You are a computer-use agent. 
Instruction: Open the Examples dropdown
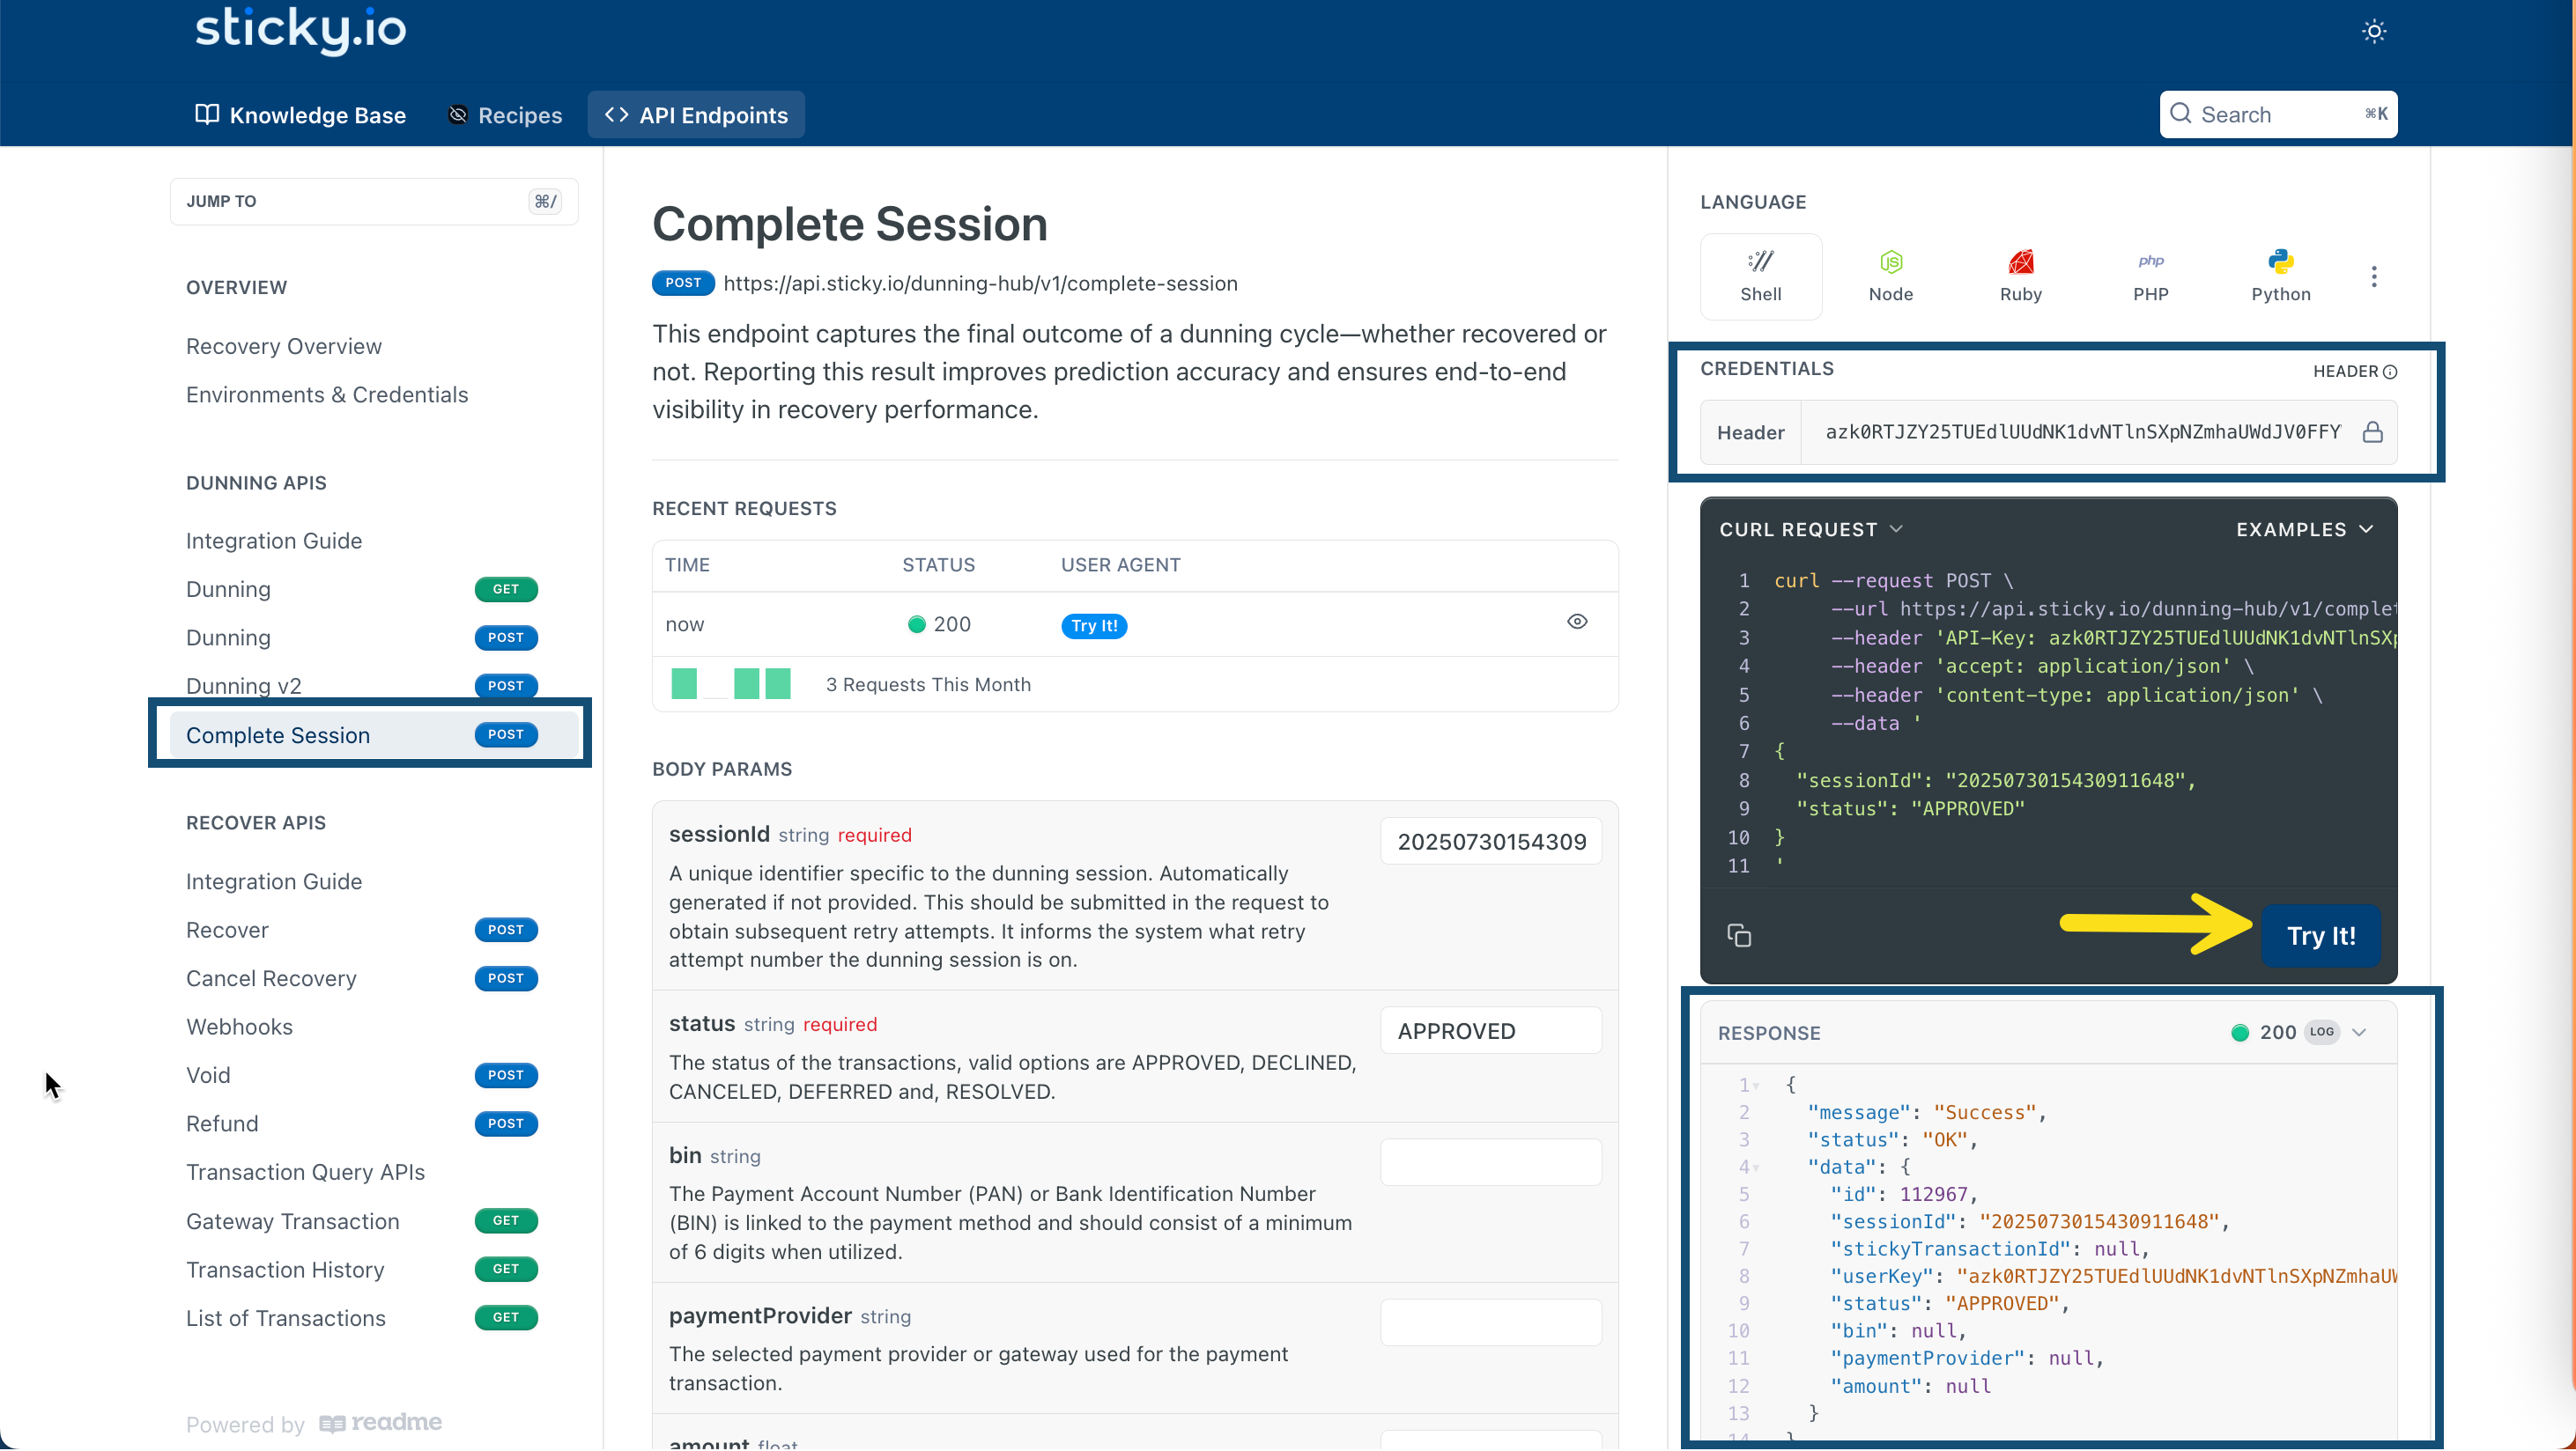click(2304, 530)
